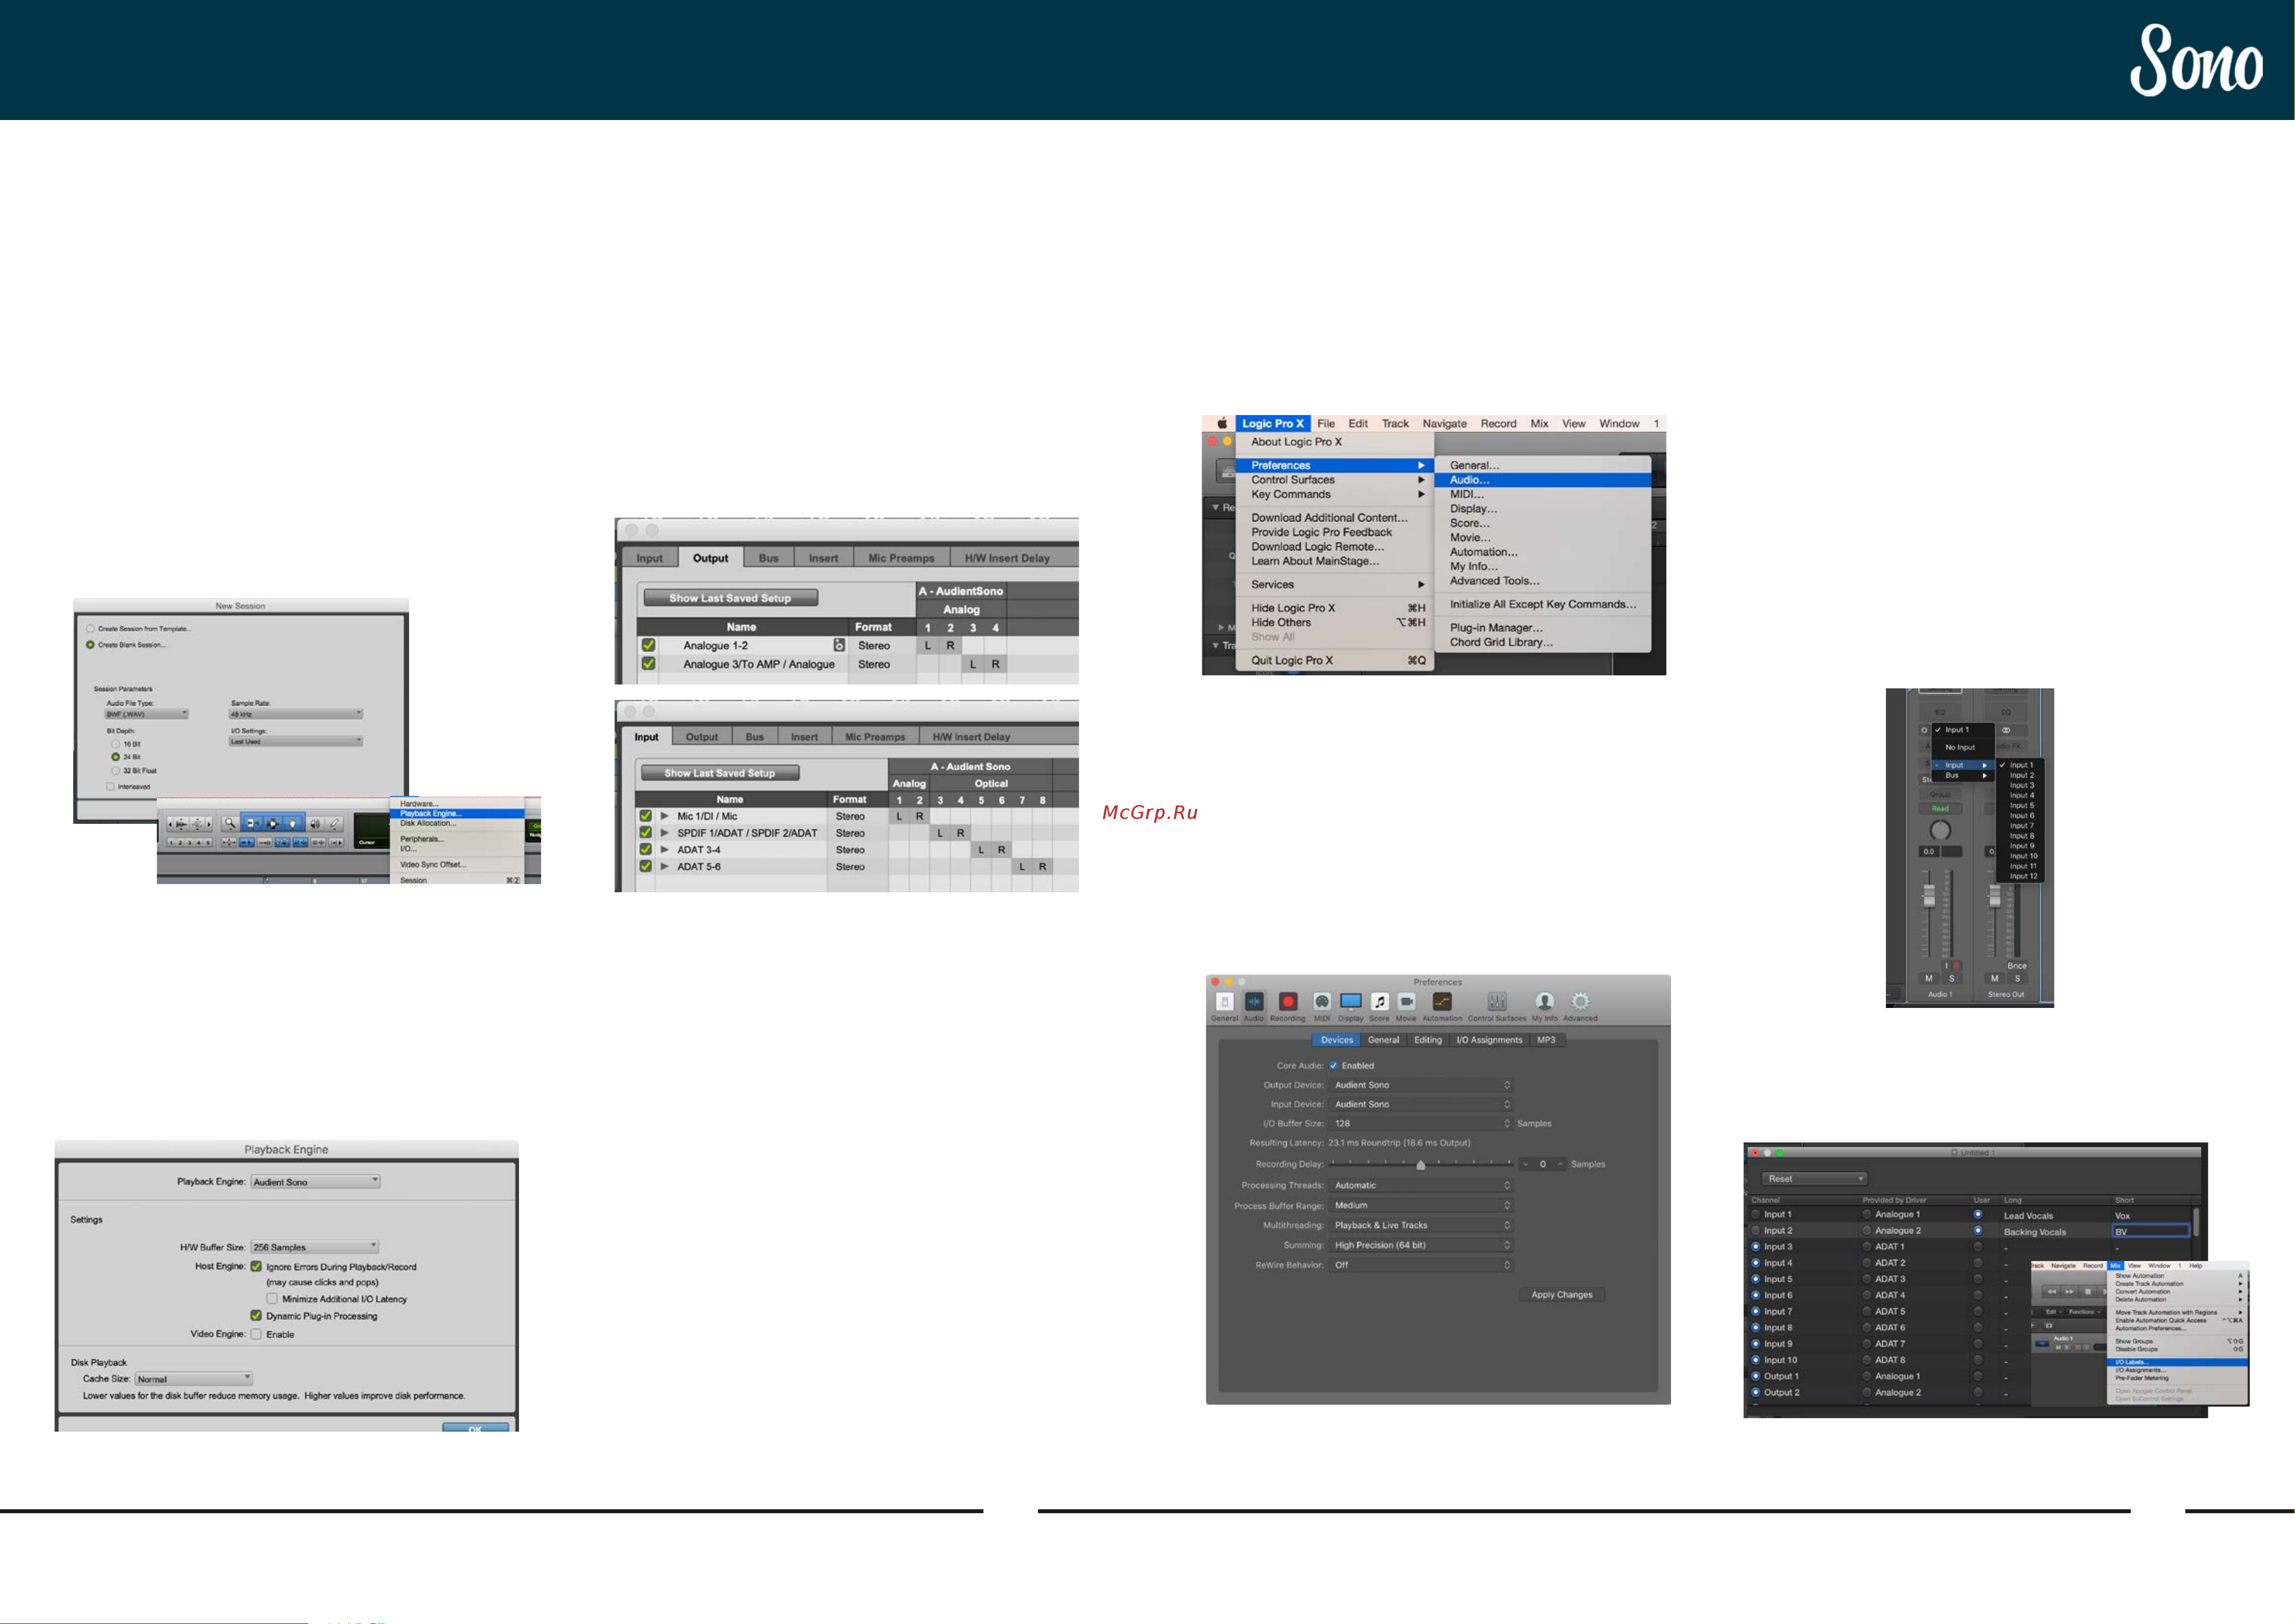Toggle the Core Audio Enabled checkbox

point(1333,1066)
